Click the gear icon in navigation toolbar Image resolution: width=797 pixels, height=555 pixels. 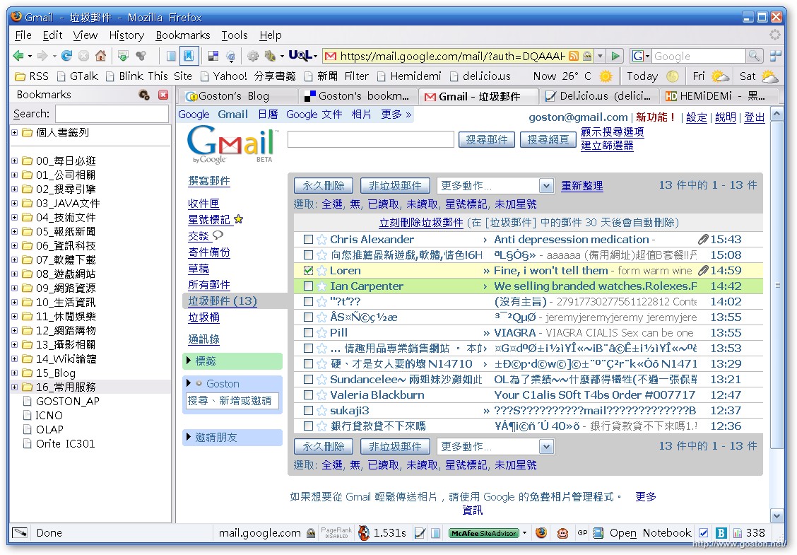pyautogui.click(x=253, y=56)
